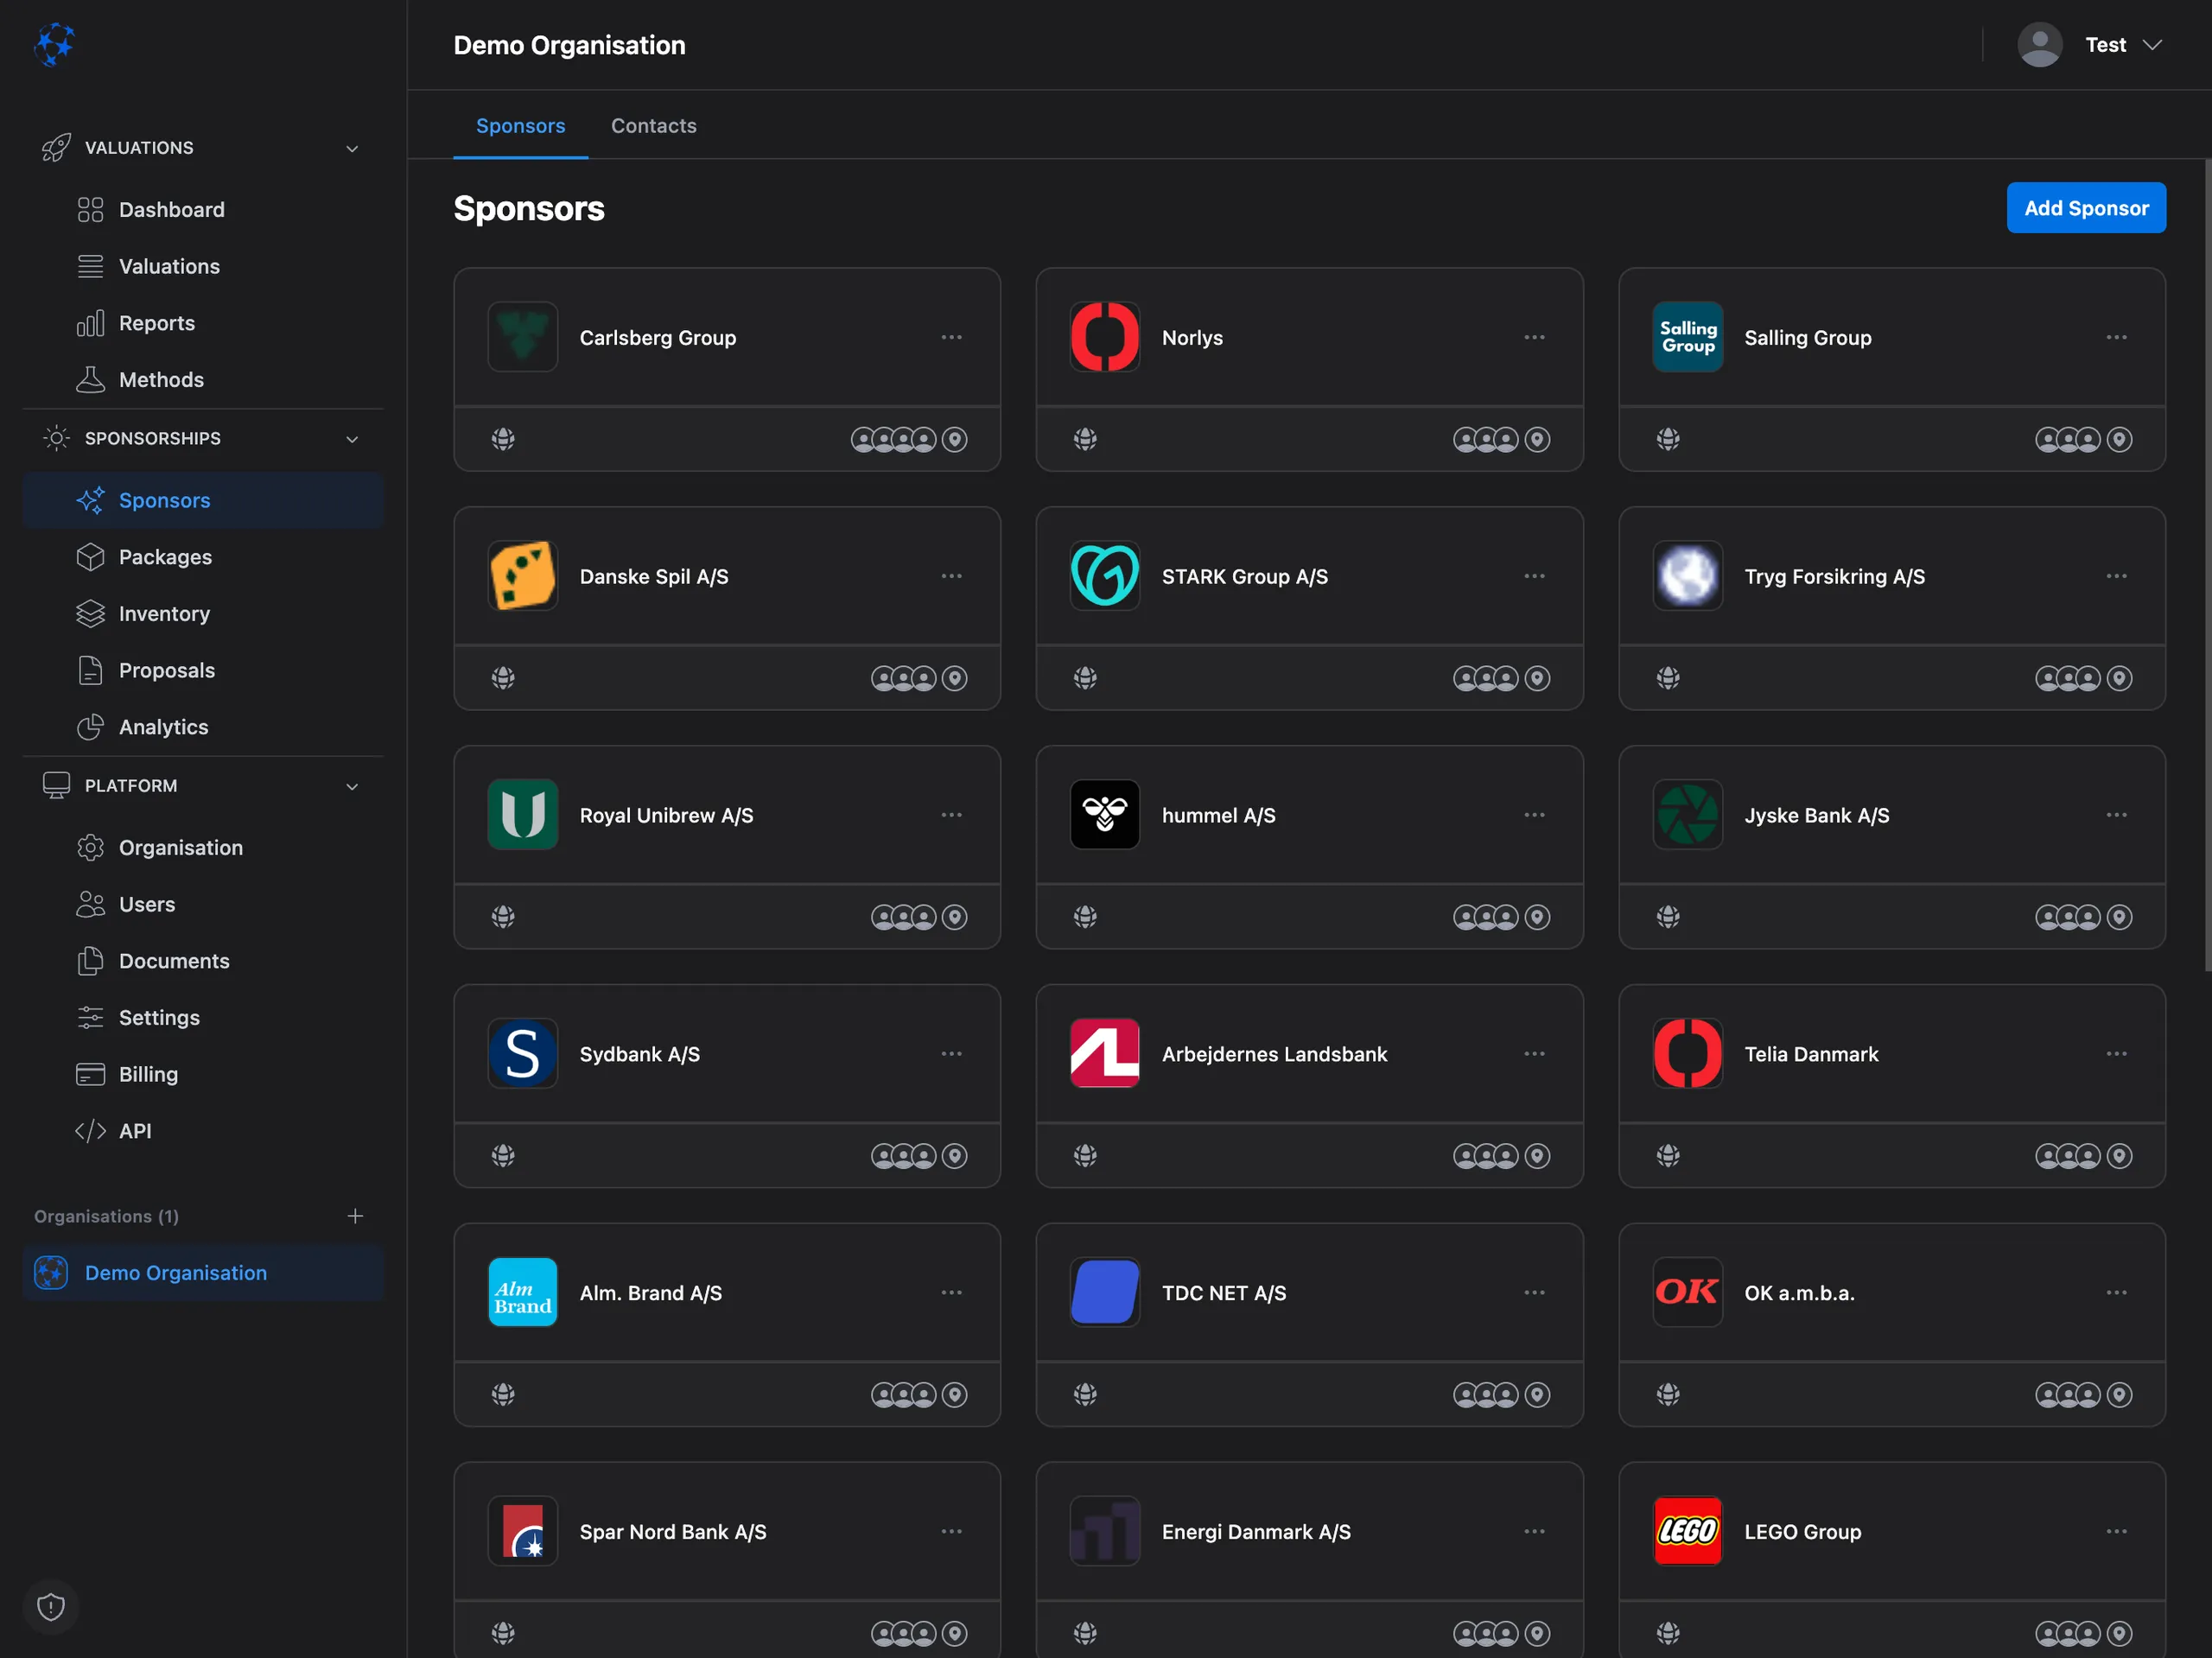Open the Dashboard page in the sidebar

tap(202, 209)
